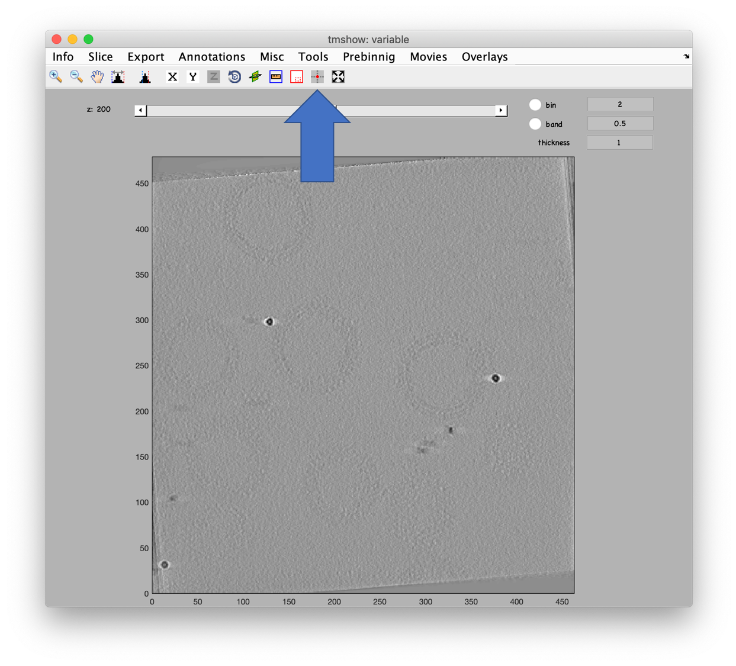Step forward using the z slider right arrow
The width and height of the screenshot is (736, 666).
point(500,110)
